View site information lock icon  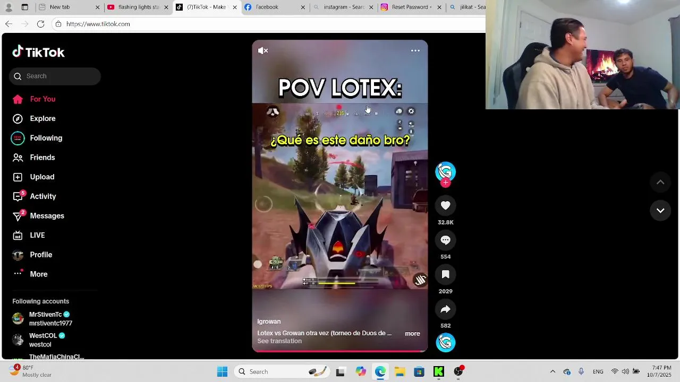point(58,24)
